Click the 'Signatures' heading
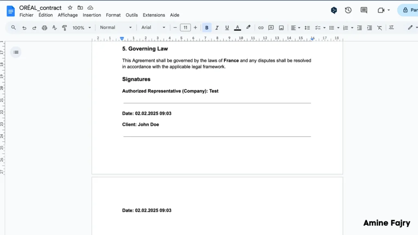This screenshot has height=235, width=418. 136,79
